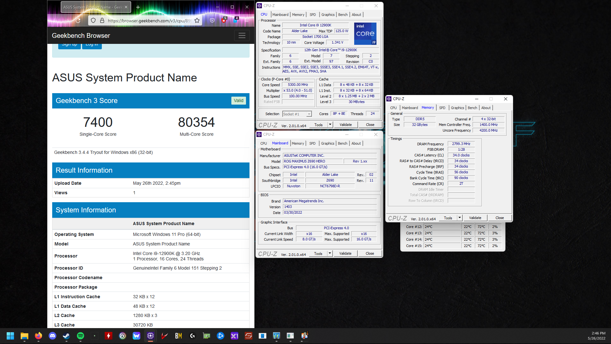This screenshot has width=611, height=344.
Task: Open Spotify from taskbar
Action: tap(81, 336)
